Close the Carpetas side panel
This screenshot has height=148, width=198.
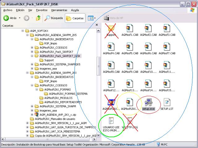click(97, 25)
